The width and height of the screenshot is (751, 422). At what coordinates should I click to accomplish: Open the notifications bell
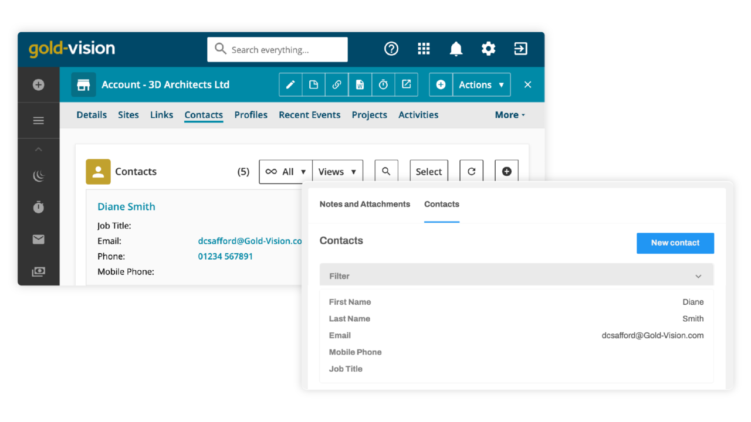tap(456, 49)
